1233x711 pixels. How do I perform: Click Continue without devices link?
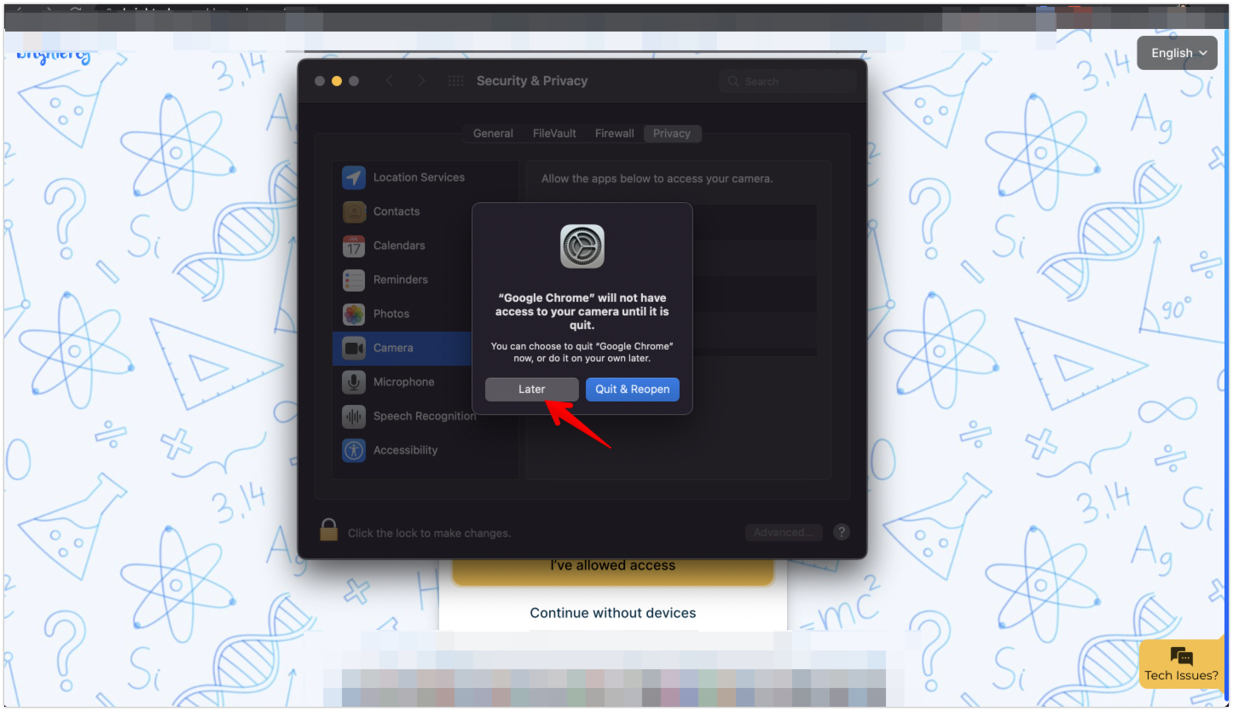coord(613,613)
